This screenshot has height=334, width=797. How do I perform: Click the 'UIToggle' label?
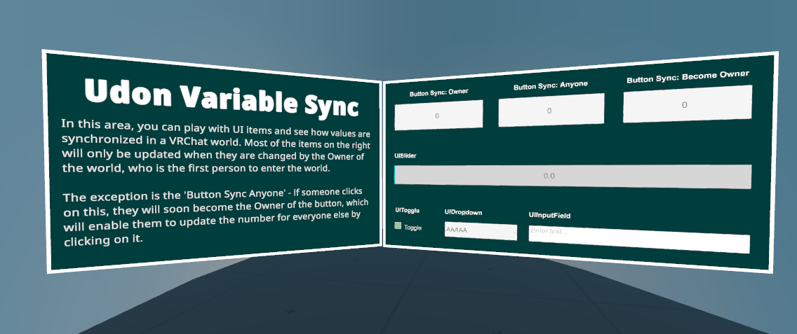click(x=407, y=209)
